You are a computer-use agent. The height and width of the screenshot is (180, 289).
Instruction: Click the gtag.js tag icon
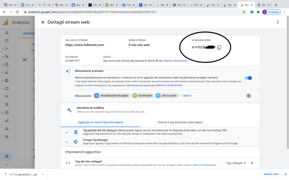pyautogui.click(x=76, y=132)
